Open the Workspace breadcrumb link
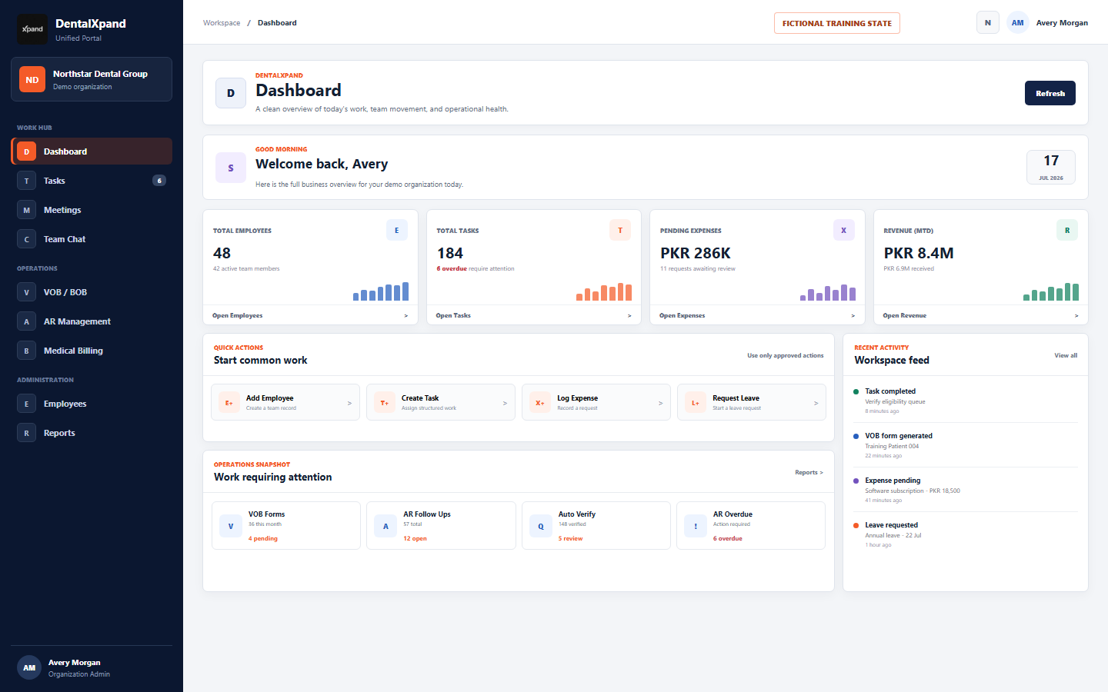This screenshot has width=1108, height=692. (x=222, y=23)
